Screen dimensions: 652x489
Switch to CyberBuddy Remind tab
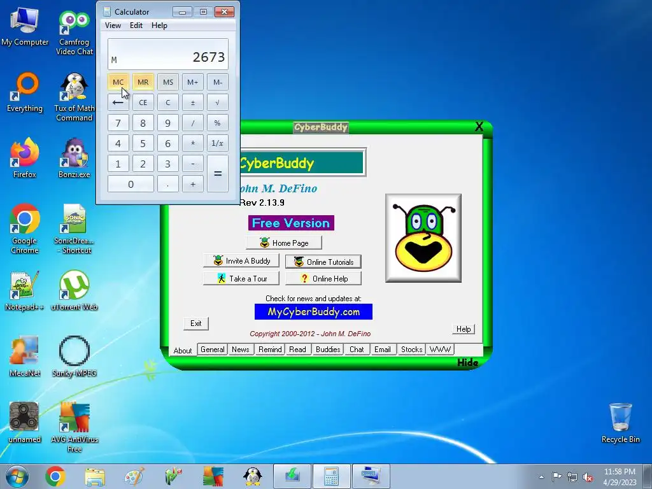point(270,350)
